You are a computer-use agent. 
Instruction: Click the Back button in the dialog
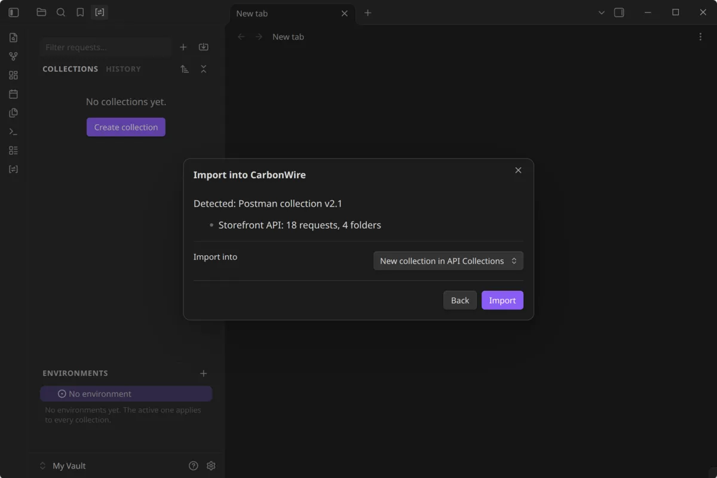point(460,301)
